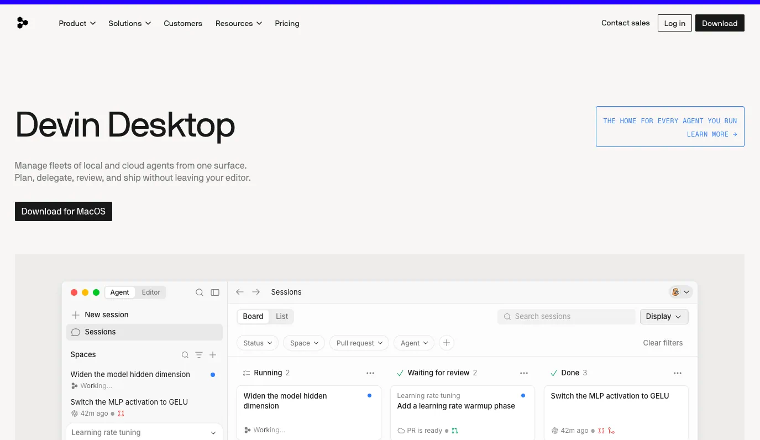Select the Board view toggle

point(253,317)
